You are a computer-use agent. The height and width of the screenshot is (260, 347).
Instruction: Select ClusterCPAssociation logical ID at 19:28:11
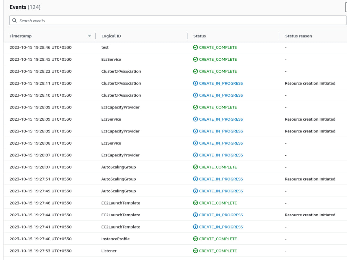pyautogui.click(x=121, y=83)
